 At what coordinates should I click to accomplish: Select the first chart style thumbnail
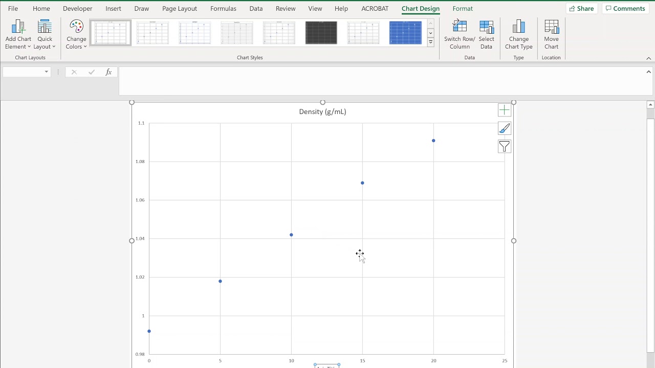tap(111, 33)
